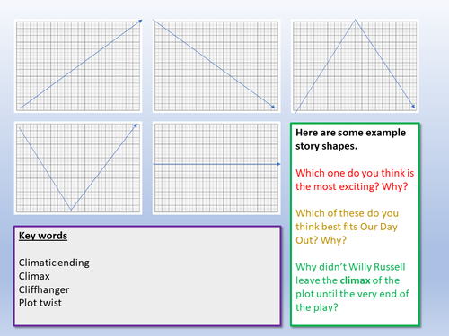This screenshot has width=449, height=336.
Task: Click the arrowhead of the flat line
Action: tap(278, 164)
